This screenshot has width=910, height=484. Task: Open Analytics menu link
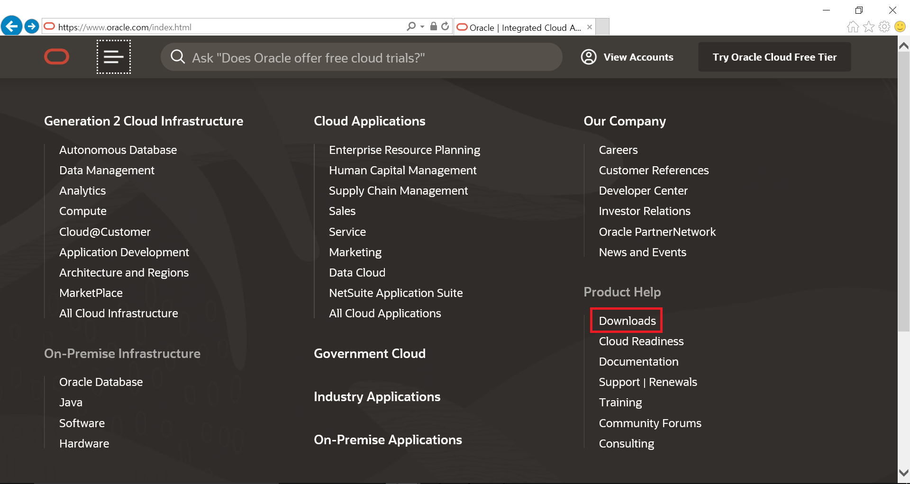(x=82, y=191)
